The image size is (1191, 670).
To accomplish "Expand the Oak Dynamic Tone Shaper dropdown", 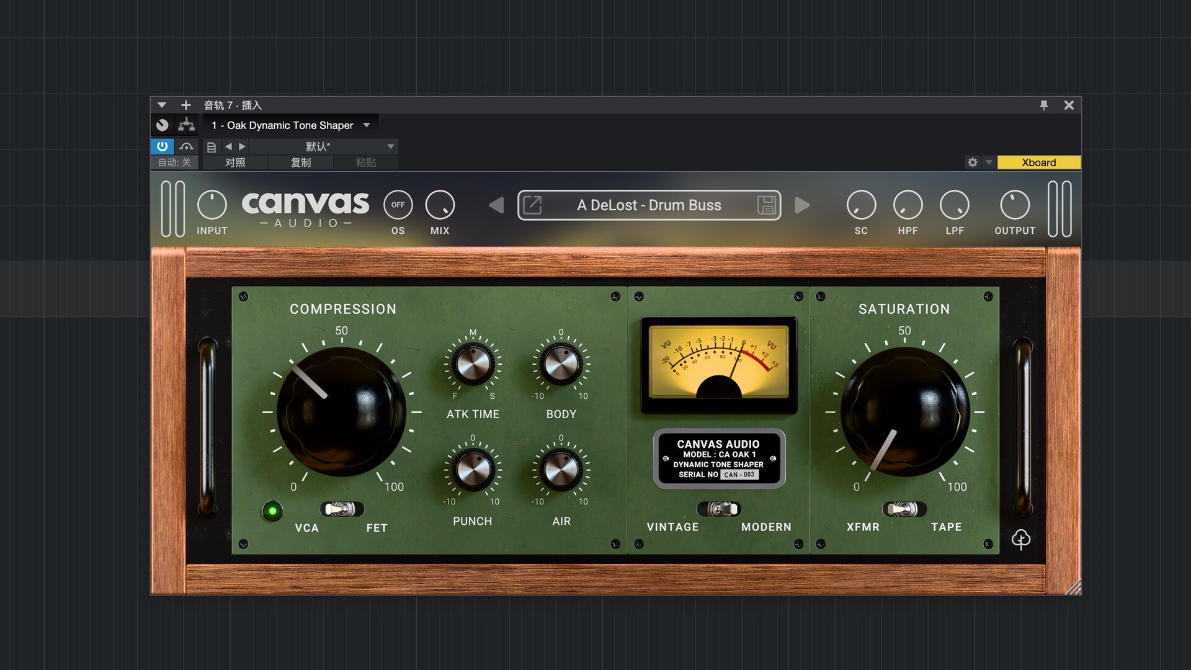I will click(x=367, y=125).
